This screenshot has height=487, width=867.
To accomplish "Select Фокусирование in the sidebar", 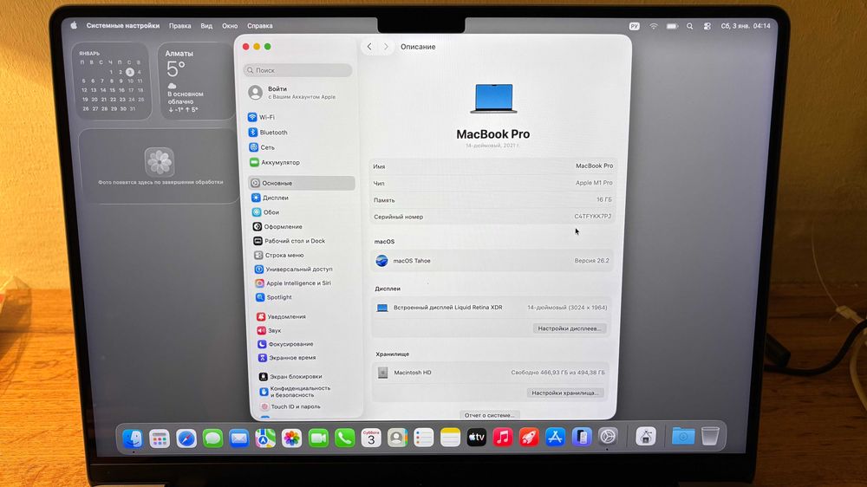I will (x=286, y=344).
